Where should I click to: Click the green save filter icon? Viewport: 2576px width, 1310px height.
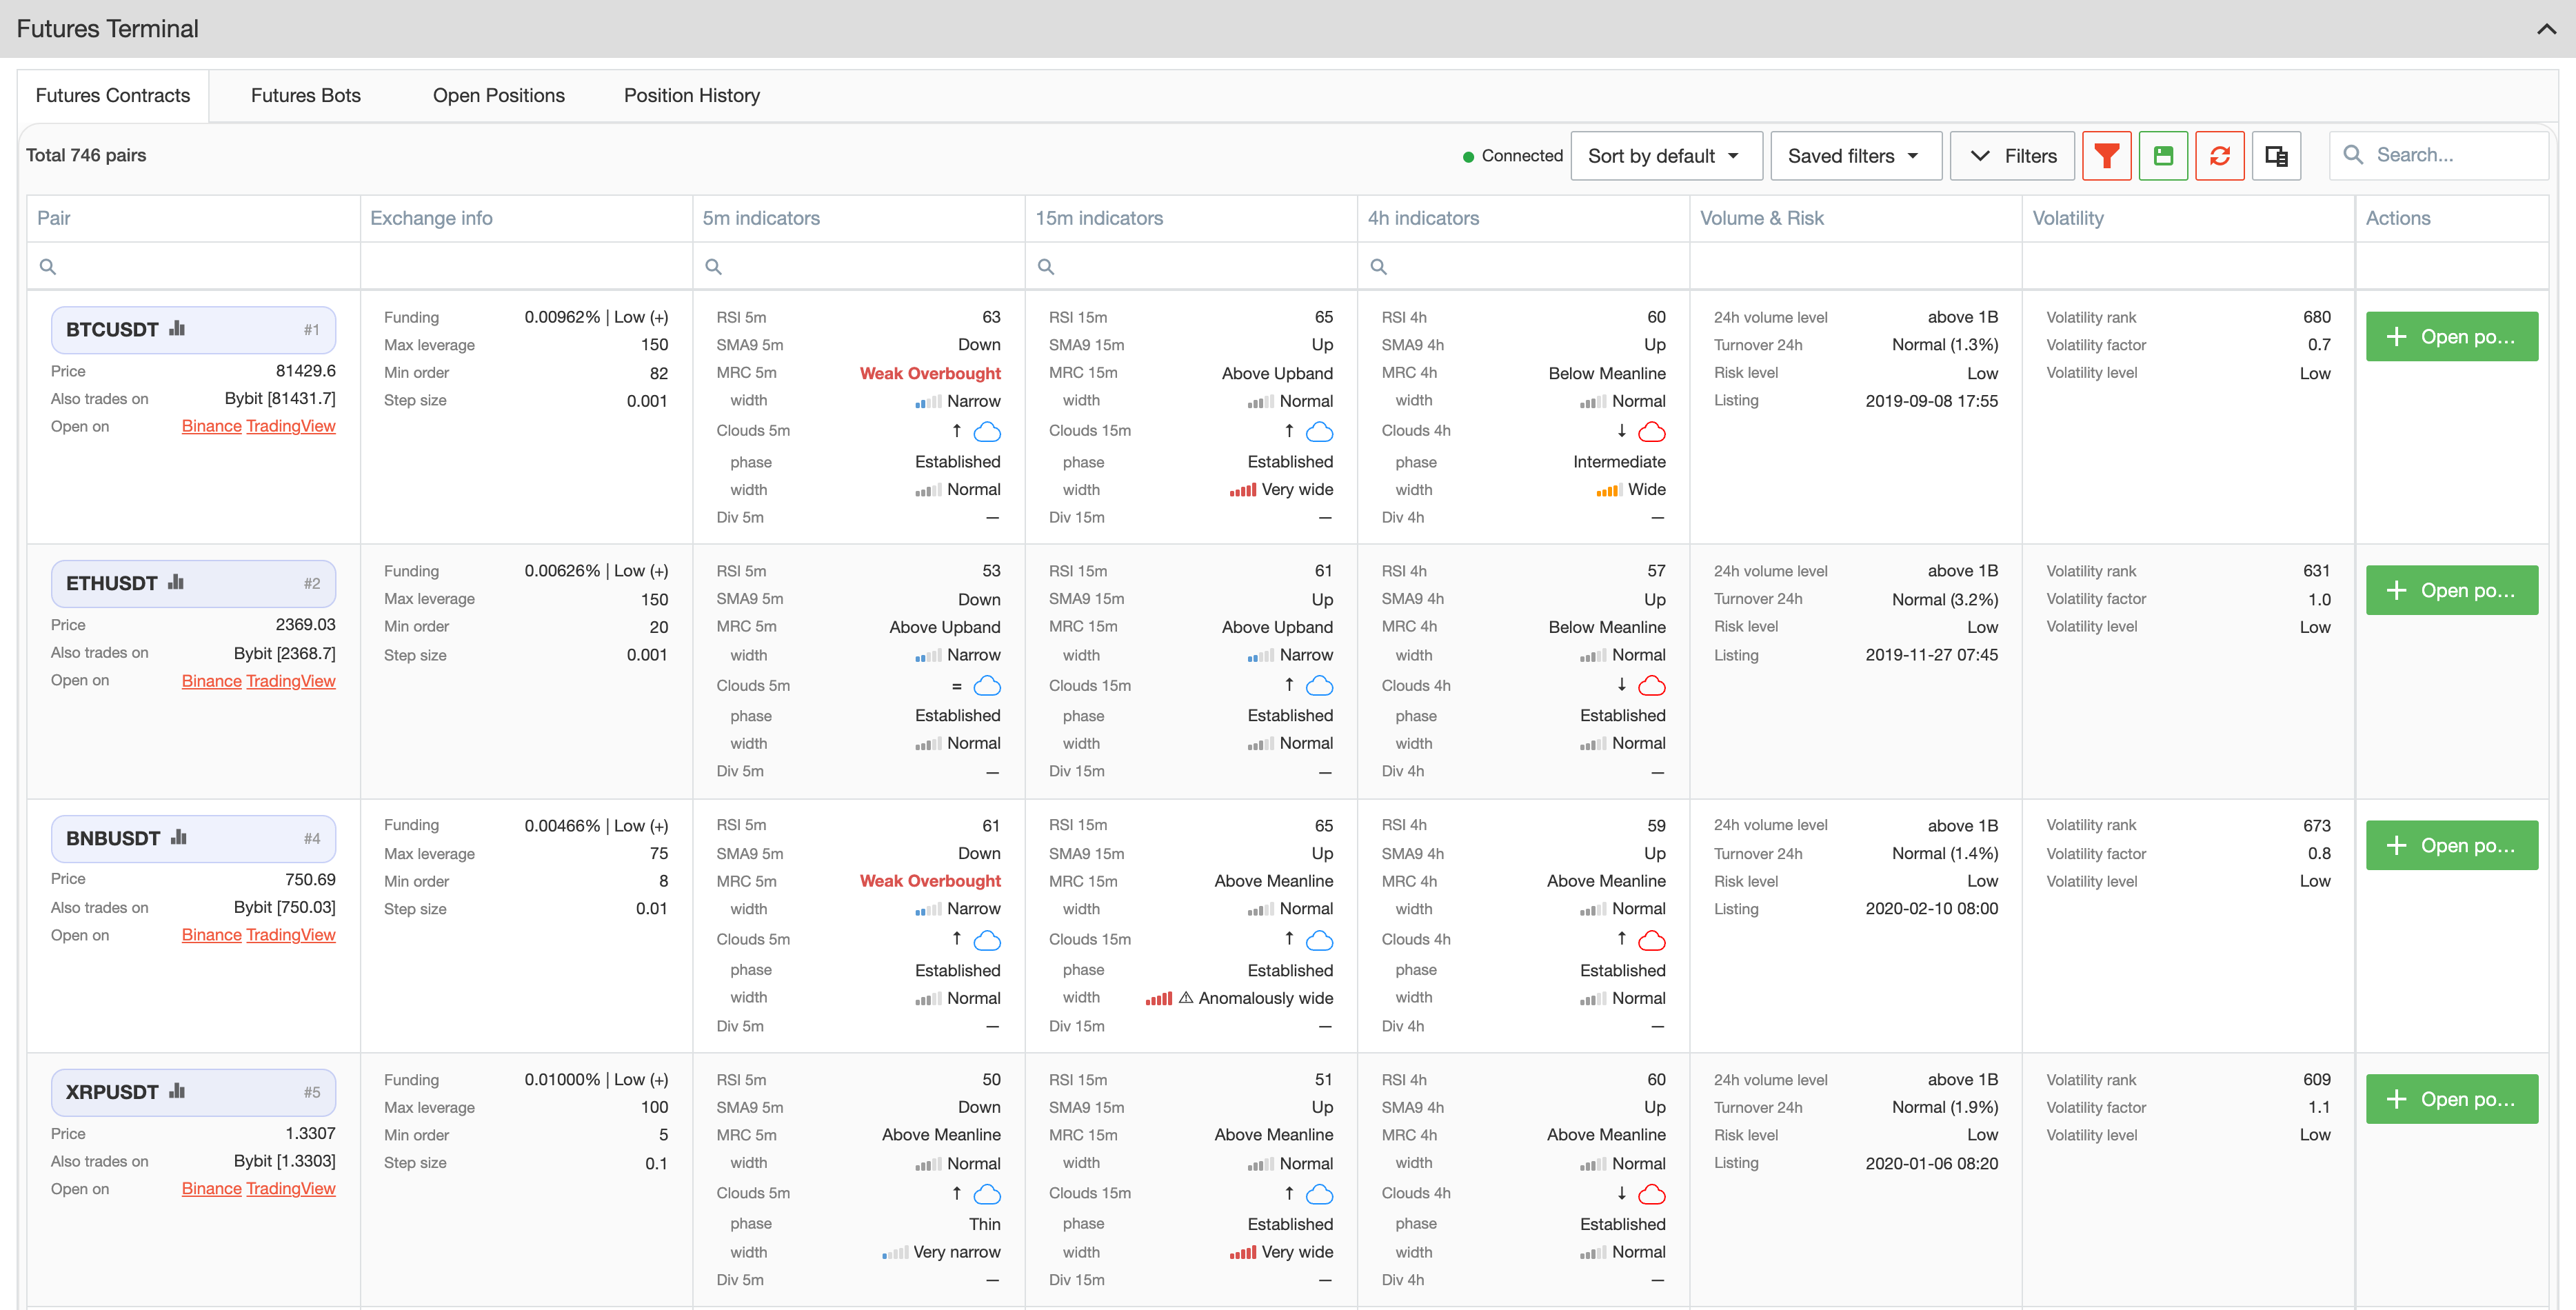pyautogui.click(x=2163, y=156)
